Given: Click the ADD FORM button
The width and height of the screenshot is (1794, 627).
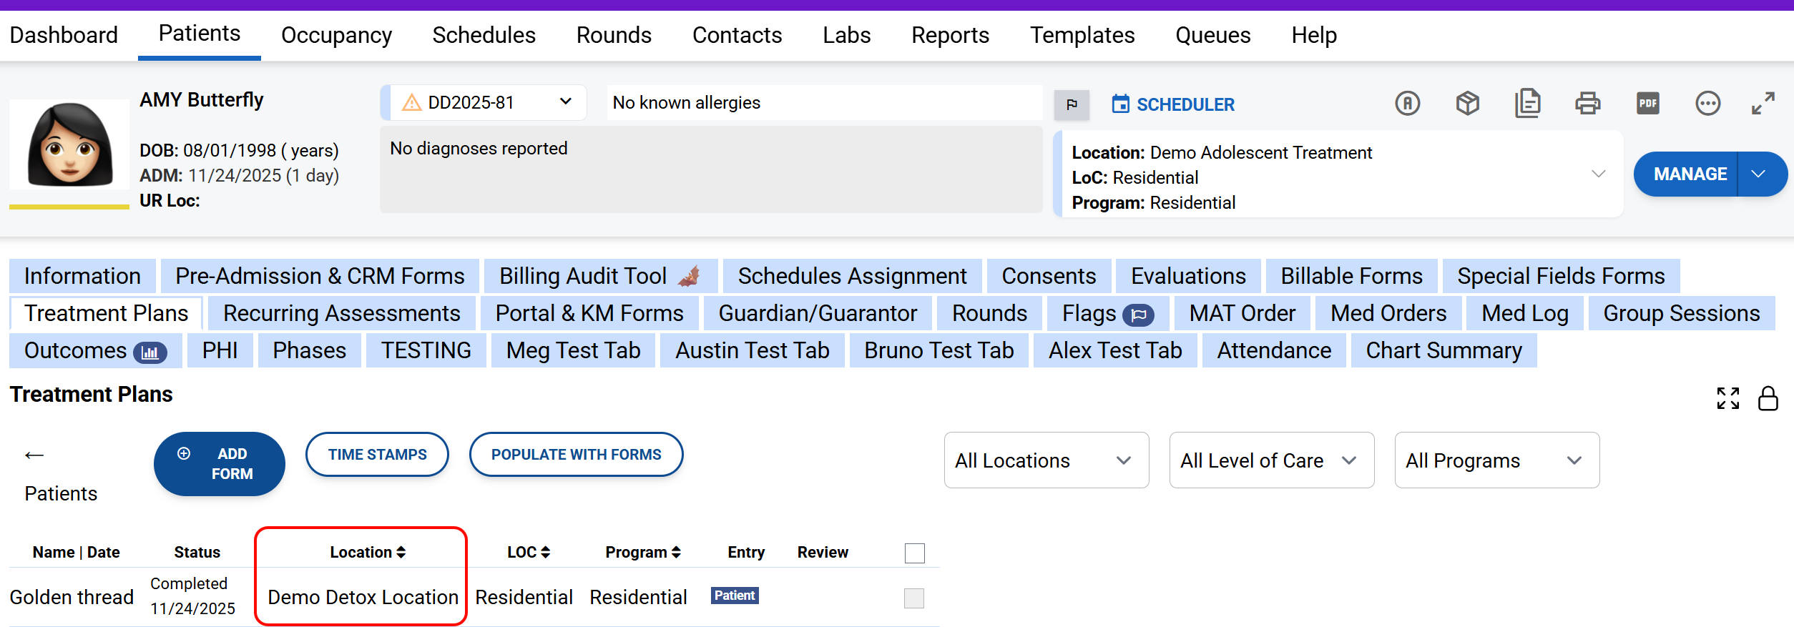Looking at the screenshot, I should click(219, 464).
